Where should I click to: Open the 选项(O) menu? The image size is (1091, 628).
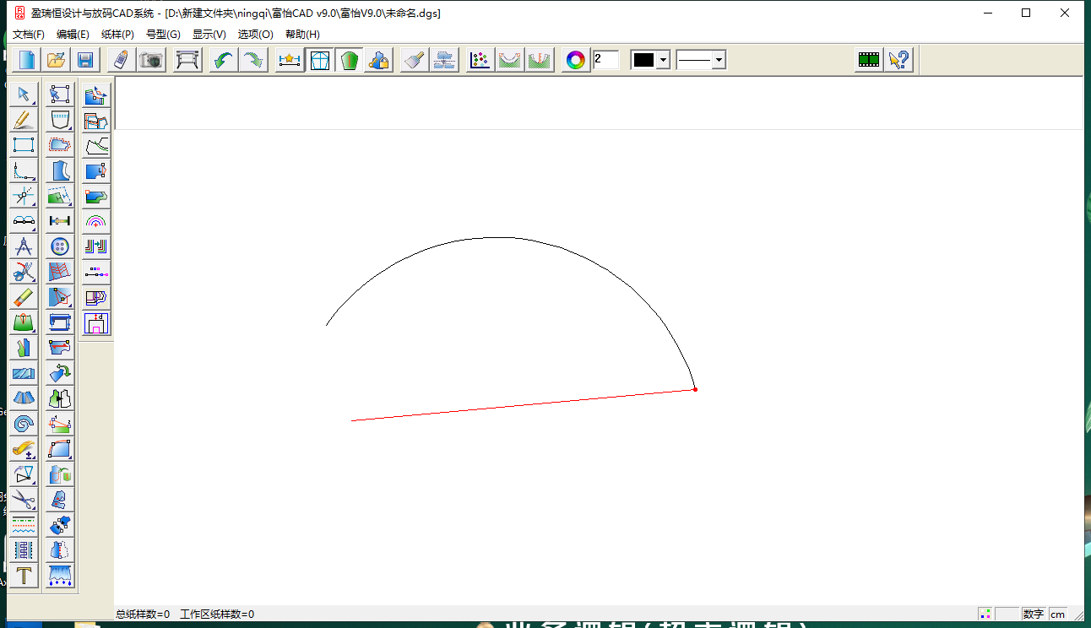(256, 35)
